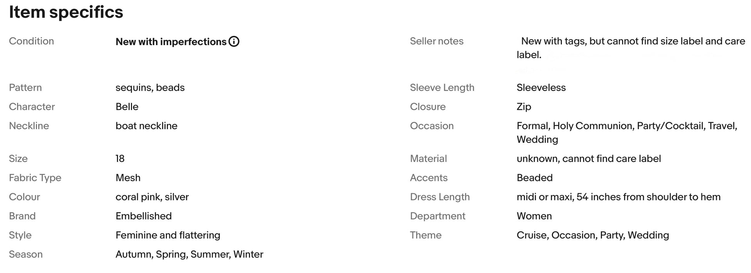Image resolution: width=751 pixels, height=273 pixels.
Task: Click the Season value list
Action: pyautogui.click(x=189, y=254)
